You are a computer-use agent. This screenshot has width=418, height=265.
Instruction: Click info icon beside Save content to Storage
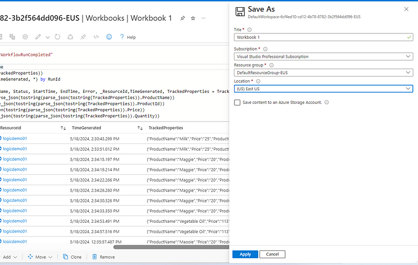(327, 102)
